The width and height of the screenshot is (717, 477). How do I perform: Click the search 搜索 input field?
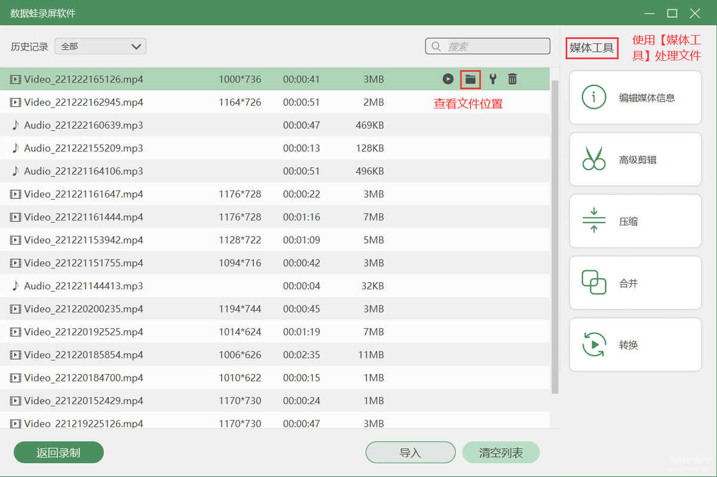coord(488,46)
